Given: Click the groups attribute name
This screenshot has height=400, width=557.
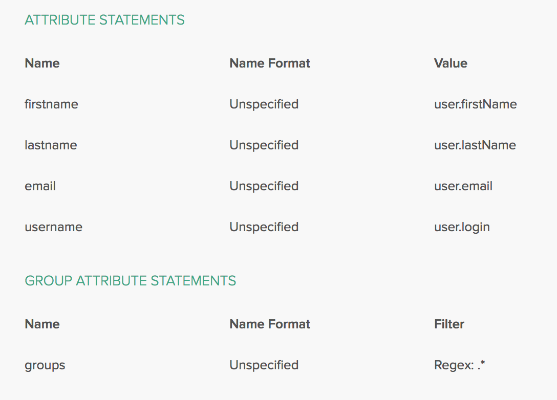Looking at the screenshot, I should coord(45,365).
